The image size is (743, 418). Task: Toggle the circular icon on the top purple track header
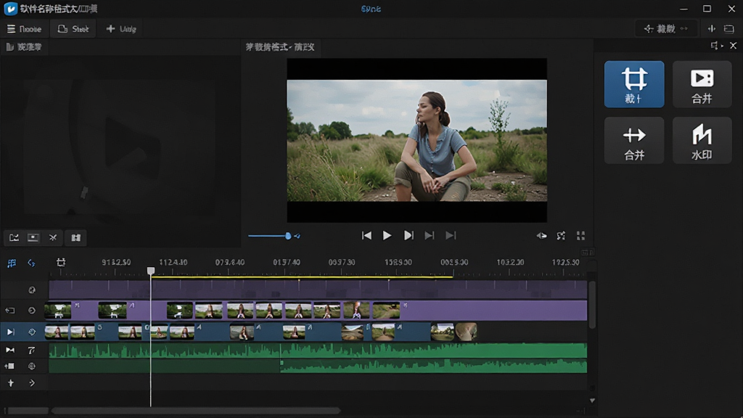pyautogui.click(x=32, y=290)
